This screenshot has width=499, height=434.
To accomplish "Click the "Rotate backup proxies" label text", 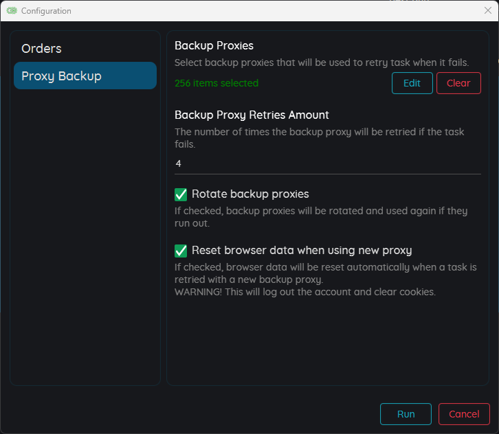I will tap(250, 194).
